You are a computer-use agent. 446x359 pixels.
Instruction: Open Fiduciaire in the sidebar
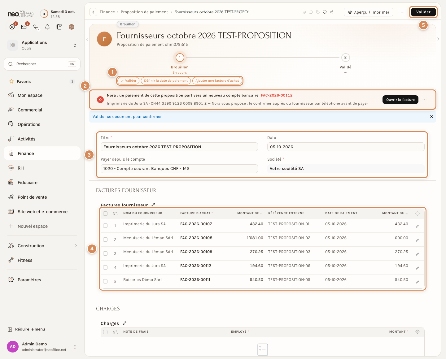[x=42, y=183]
